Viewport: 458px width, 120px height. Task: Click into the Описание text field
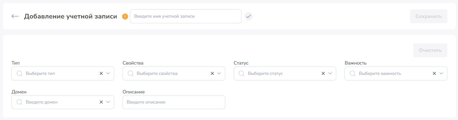coord(174,102)
